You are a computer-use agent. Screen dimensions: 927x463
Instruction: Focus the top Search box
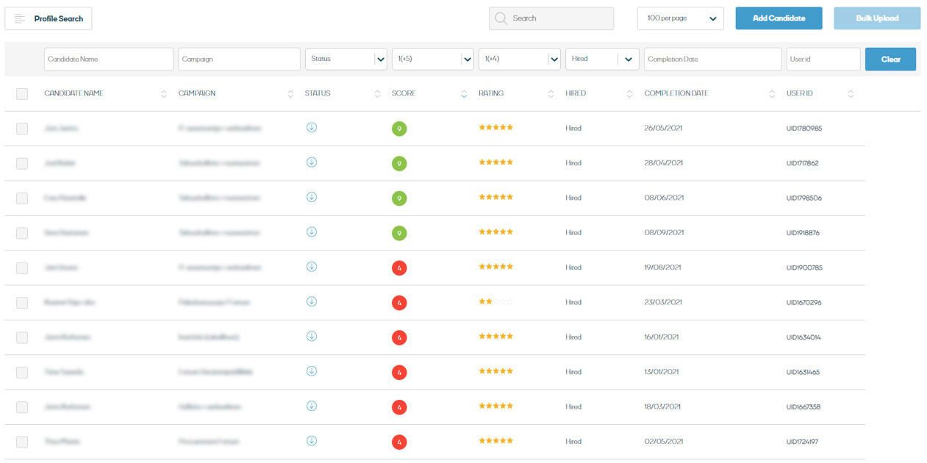[551, 18]
